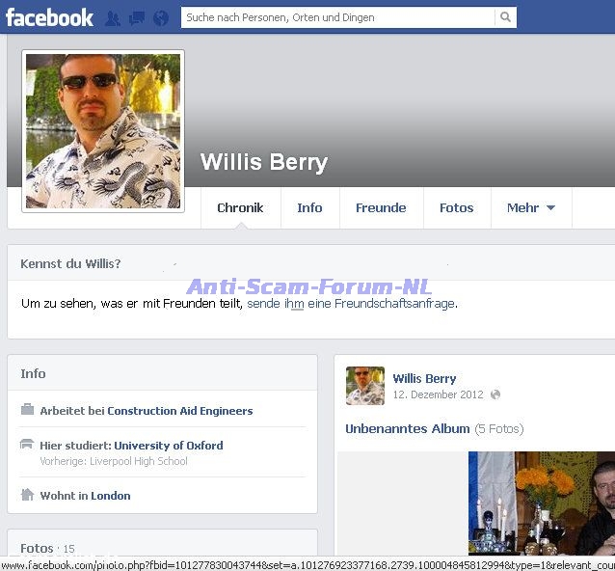Image resolution: width=615 pixels, height=571 pixels.
Task: Open the University of Oxford link
Action: click(168, 446)
